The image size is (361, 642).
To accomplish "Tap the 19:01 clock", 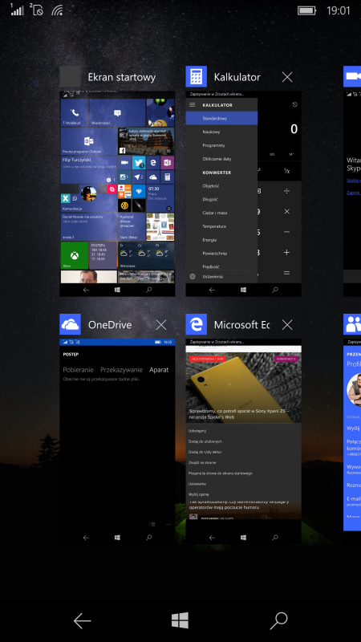I will point(339,10).
